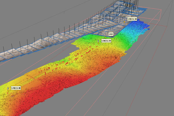
Task: Click the orange point marker at GNSS139
Action: coord(99,44)
